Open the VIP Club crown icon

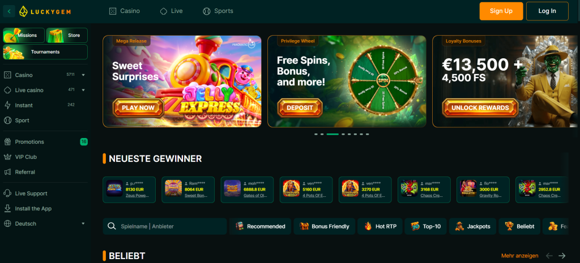point(7,157)
